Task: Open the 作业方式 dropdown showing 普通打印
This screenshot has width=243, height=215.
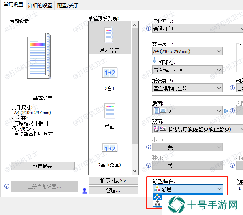Action: click(198, 28)
